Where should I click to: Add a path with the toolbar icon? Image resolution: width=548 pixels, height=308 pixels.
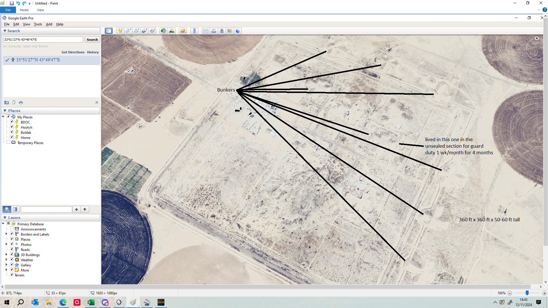tap(136, 31)
